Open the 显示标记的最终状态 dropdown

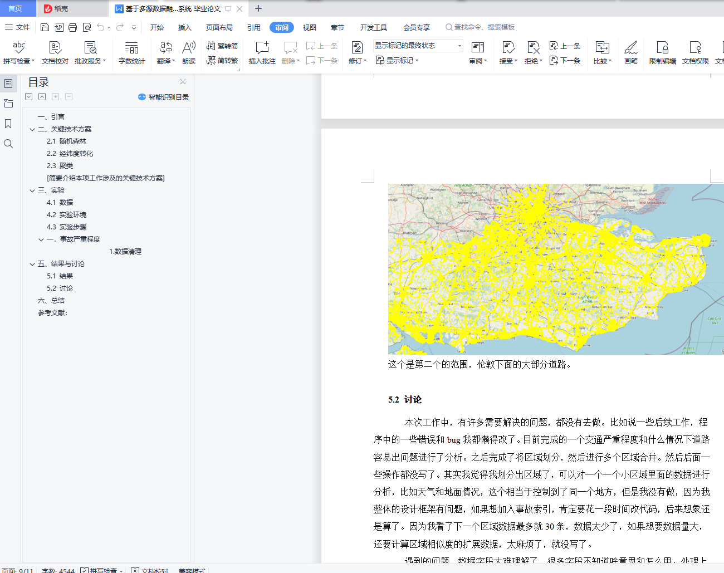tap(418, 46)
